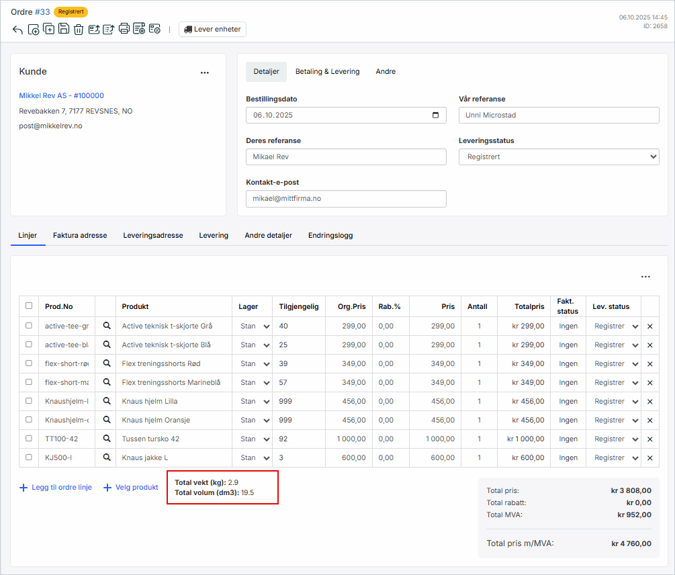Open the Kunde panel three-dot menu
Viewport: 675px width, 575px height.
pos(205,73)
